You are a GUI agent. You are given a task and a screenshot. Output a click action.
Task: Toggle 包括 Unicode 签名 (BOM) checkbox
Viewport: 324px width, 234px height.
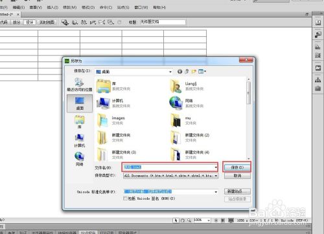(125, 198)
